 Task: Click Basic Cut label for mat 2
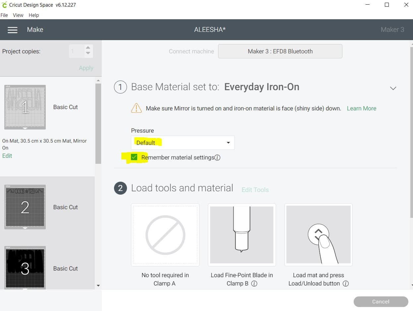(66, 207)
